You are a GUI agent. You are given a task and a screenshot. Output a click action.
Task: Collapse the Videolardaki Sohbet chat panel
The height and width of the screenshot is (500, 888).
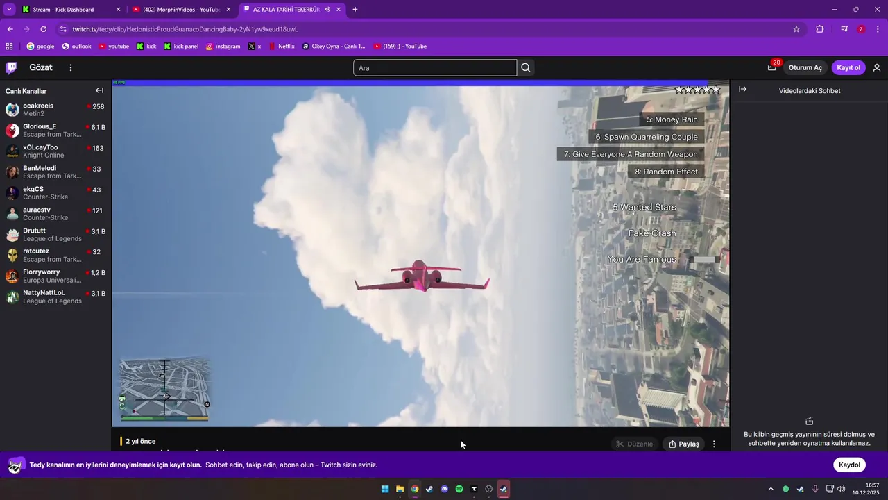[742, 89]
